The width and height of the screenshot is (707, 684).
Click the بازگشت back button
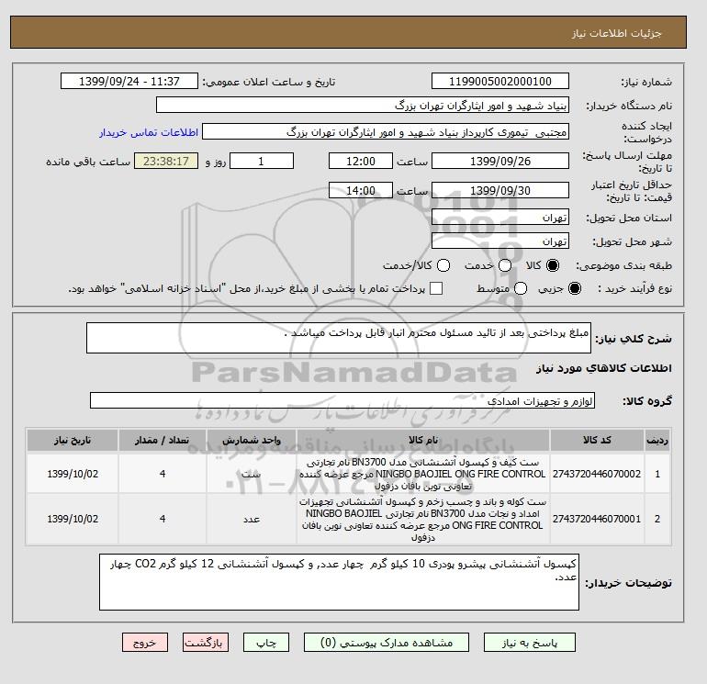pos(205,643)
